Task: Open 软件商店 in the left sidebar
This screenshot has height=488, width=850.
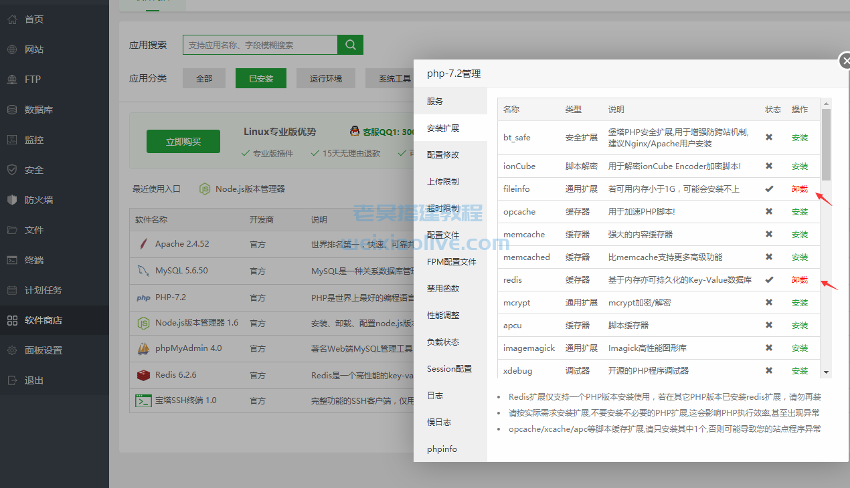Action: click(x=43, y=320)
